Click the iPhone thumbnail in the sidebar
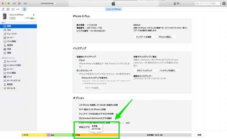Screen dimensions: 227x139 coord(5,16)
